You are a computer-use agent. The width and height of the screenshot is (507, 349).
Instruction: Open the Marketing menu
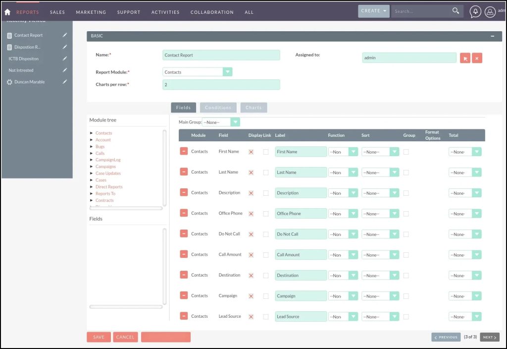91,12
